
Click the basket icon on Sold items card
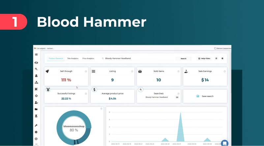tap(140, 72)
